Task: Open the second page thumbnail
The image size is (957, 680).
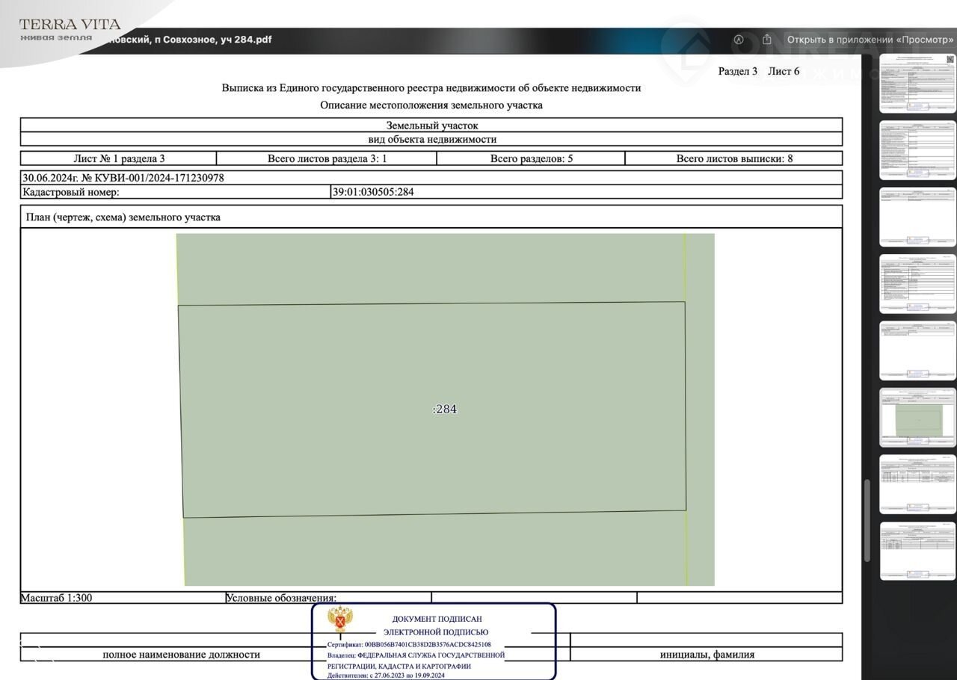Action: [917, 150]
